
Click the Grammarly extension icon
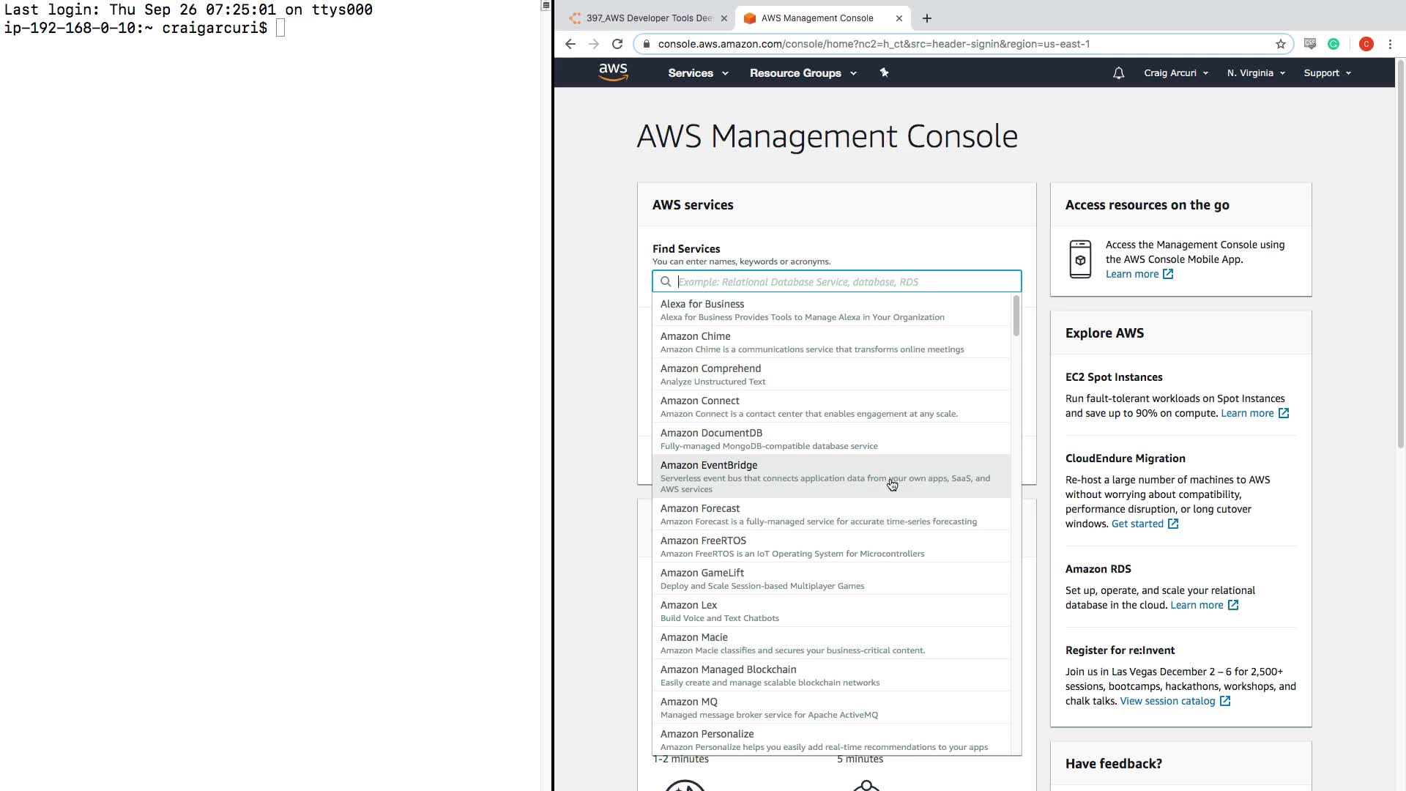pos(1334,44)
